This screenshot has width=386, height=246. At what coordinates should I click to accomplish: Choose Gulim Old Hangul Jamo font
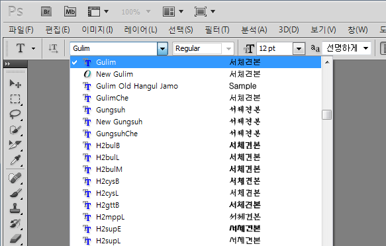(196, 86)
